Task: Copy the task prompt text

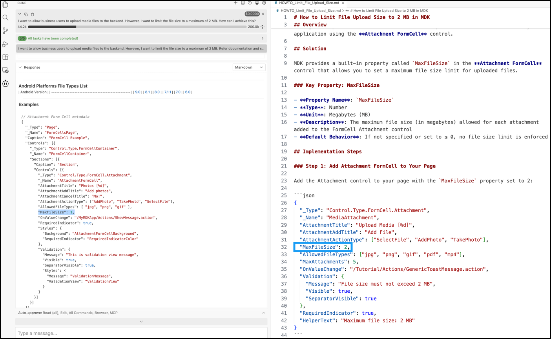Action: point(26,14)
